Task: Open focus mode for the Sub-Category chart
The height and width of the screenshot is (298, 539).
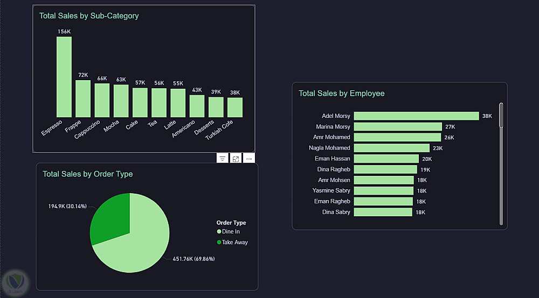Action: point(236,159)
